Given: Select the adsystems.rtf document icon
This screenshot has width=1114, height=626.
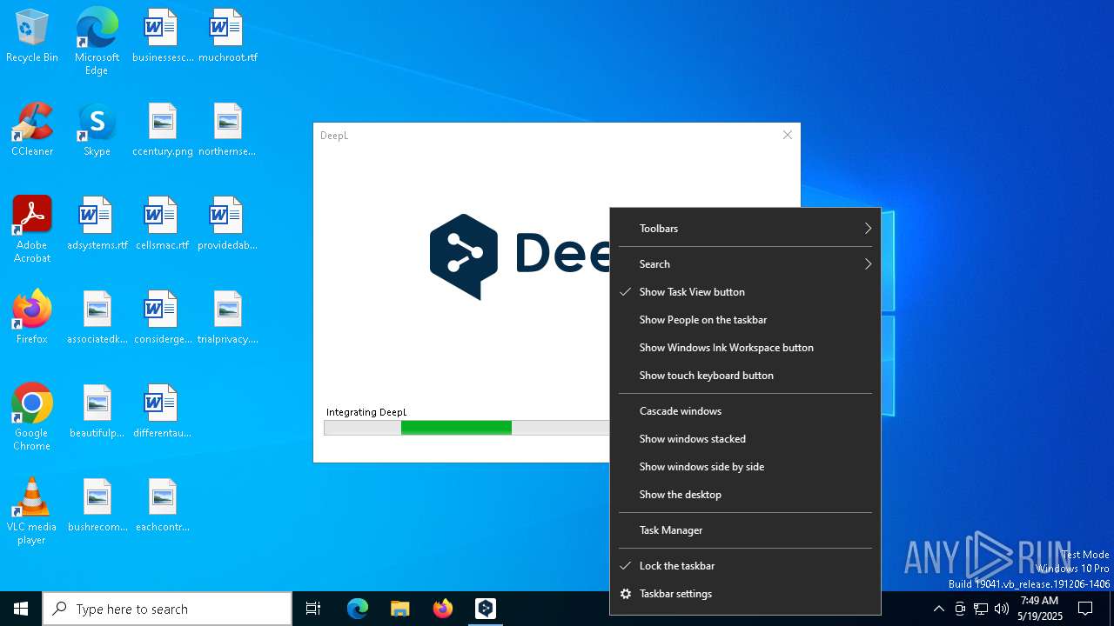Looking at the screenshot, I should tap(97, 223).
